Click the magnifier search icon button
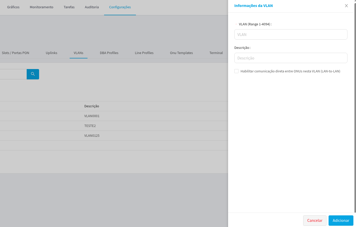This screenshot has width=356, height=227. click(33, 74)
